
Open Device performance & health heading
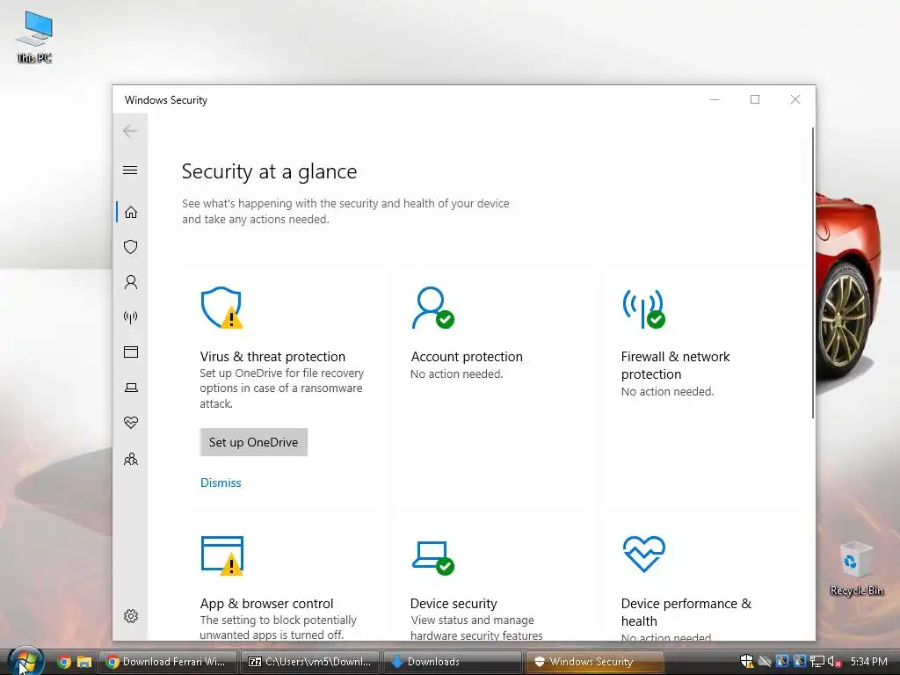[x=686, y=612]
